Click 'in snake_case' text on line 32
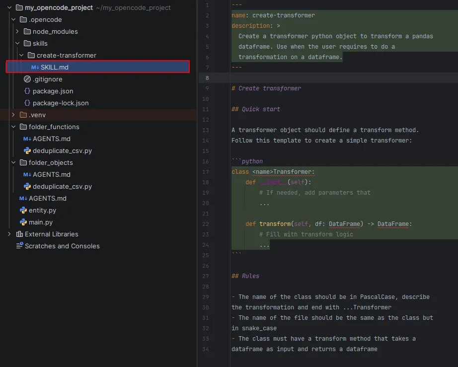Image resolution: width=458 pixels, height=367 pixels. click(254, 328)
